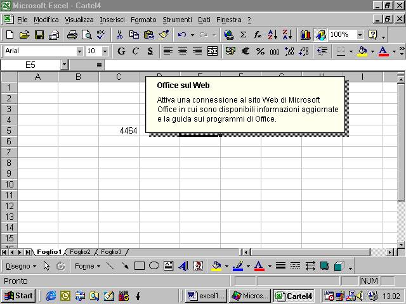406x304 pixels.
Task: Print with the printer icon
Action: [x=72, y=35]
